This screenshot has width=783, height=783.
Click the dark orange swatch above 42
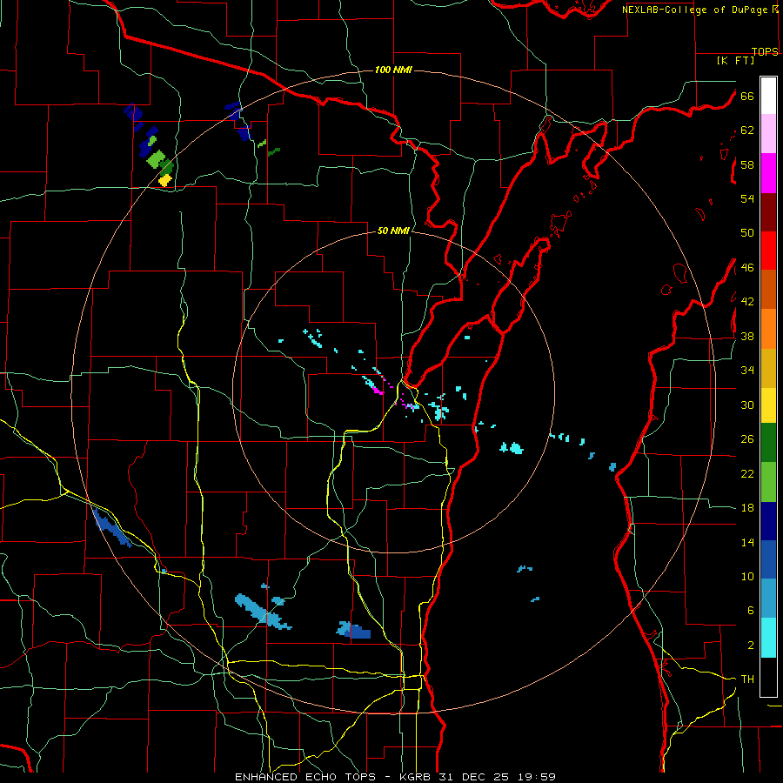click(x=768, y=290)
